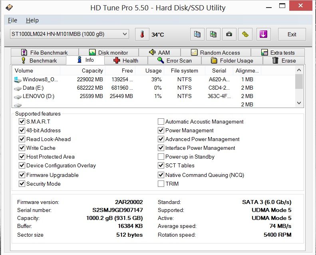Viewport: 316px width, 255px height.
Task: Open options wrench icon
Action: [245, 34]
